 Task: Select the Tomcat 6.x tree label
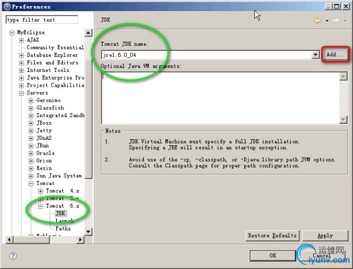[x=62, y=206]
